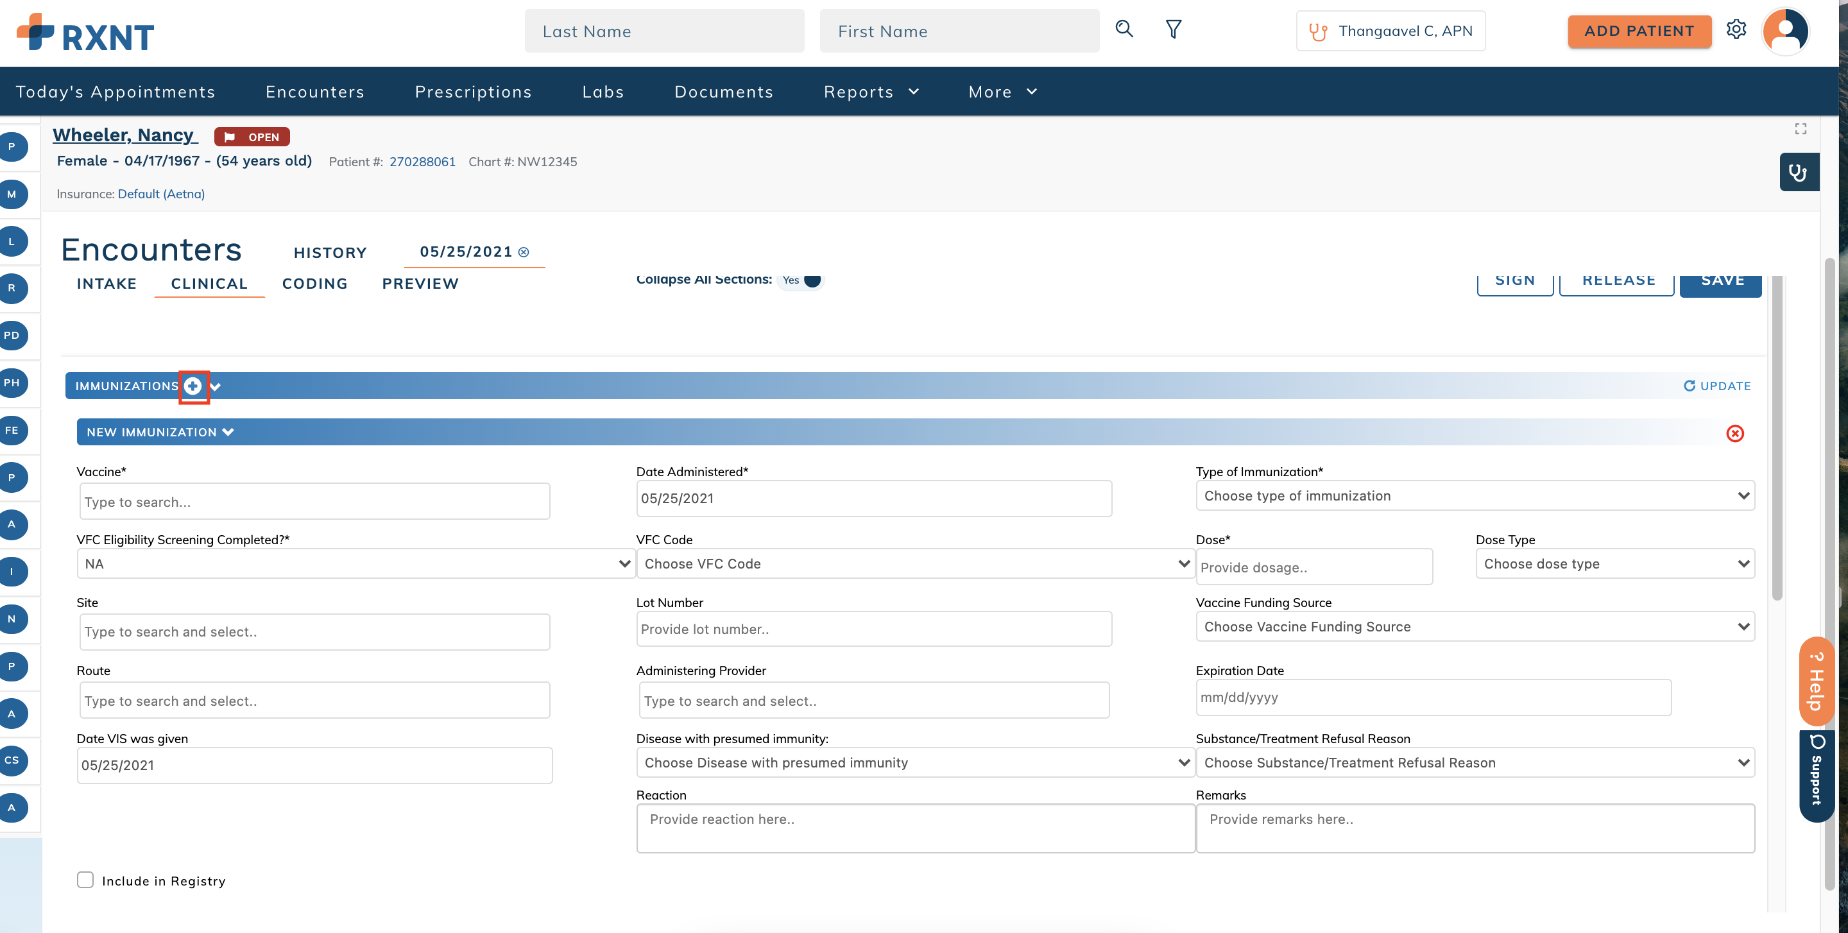This screenshot has width=1848, height=933.
Task: Select provider Thangaavel C, APN
Action: (1390, 31)
